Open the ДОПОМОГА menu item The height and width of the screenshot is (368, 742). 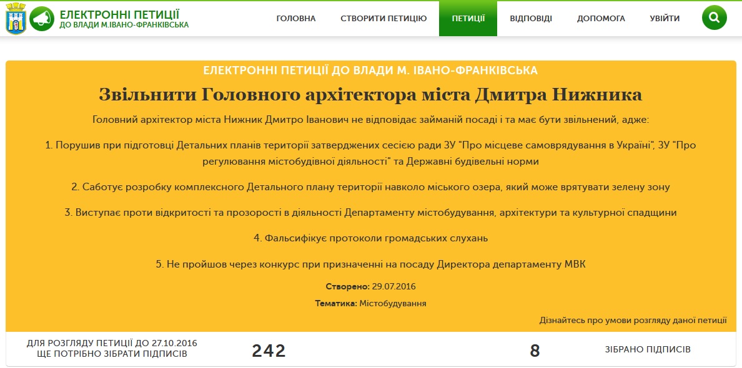point(601,19)
